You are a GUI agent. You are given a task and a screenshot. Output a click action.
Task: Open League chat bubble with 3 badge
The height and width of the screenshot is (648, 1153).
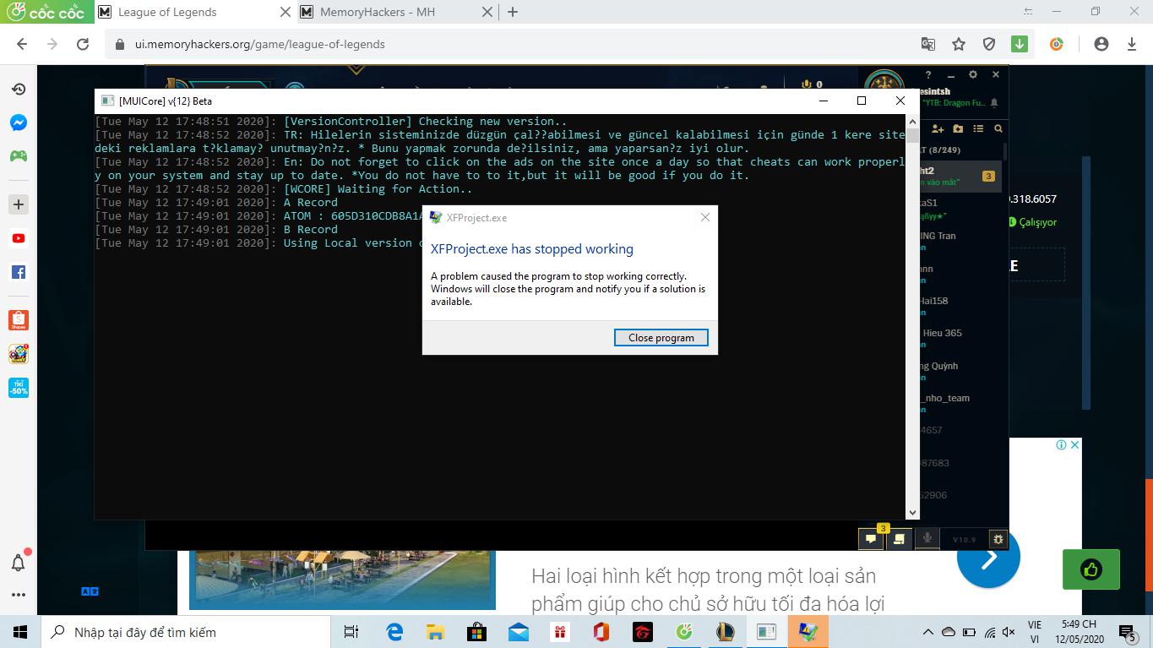871,538
